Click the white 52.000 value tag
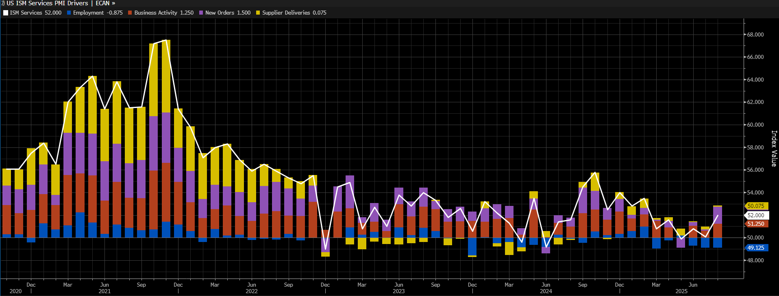The height and width of the screenshot is (296, 779). tap(756, 215)
